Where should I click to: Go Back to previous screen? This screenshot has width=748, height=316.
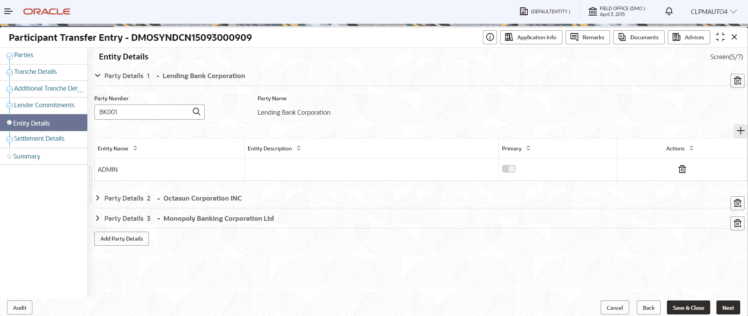649,308
